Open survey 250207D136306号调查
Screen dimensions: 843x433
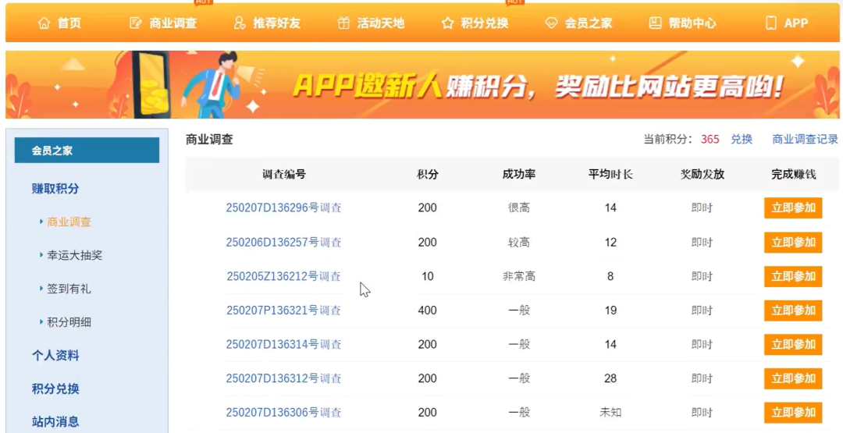(283, 412)
